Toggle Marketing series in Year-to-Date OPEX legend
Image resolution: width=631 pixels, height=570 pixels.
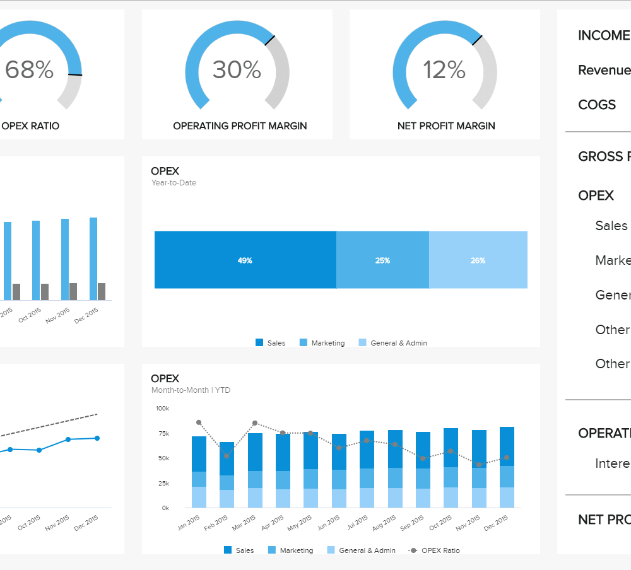point(304,343)
